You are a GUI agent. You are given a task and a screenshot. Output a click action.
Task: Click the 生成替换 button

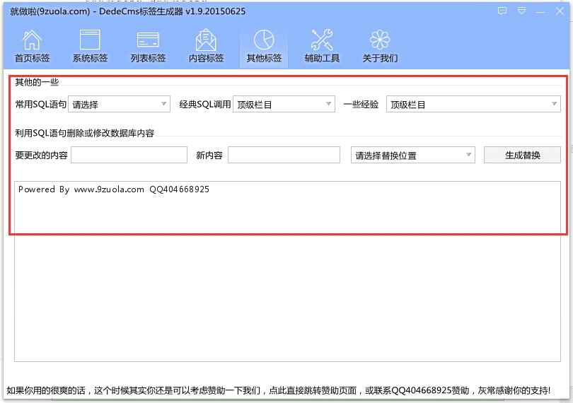[522, 155]
